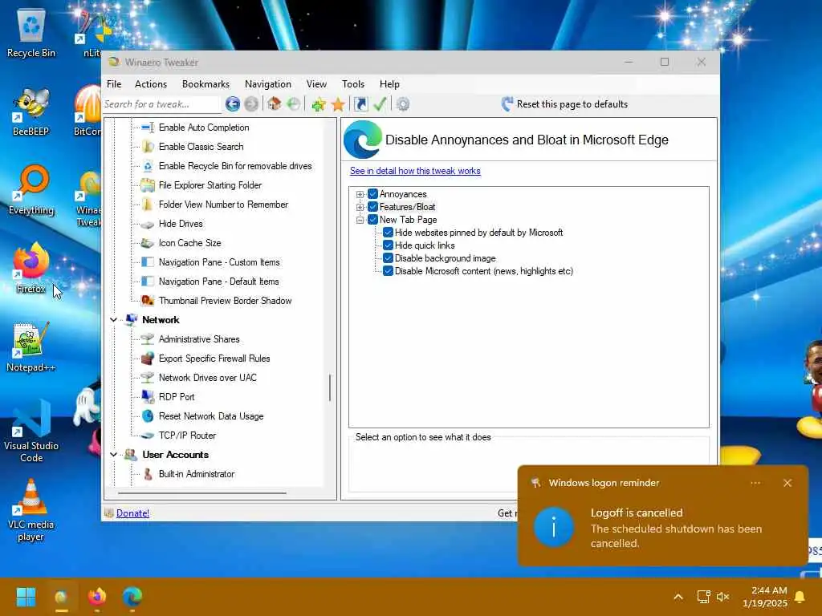Click the Windows Start button on taskbar
This screenshot has width=822, height=616.
click(x=26, y=596)
